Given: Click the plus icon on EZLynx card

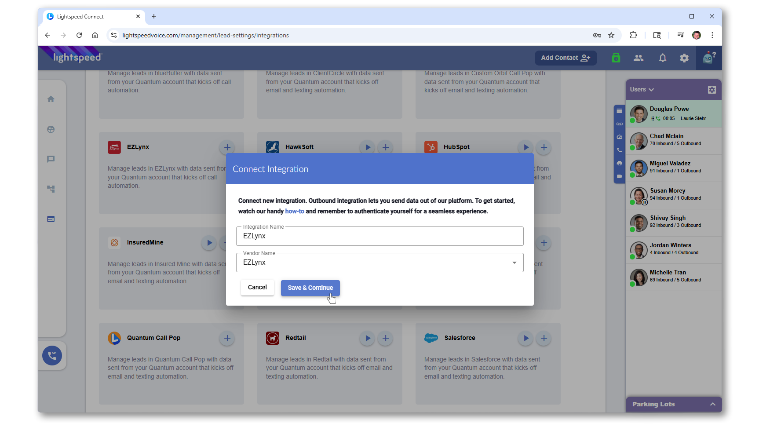Looking at the screenshot, I should [x=227, y=147].
